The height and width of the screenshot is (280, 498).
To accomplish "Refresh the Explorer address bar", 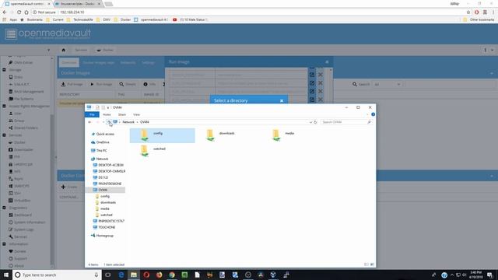I will coord(315,122).
